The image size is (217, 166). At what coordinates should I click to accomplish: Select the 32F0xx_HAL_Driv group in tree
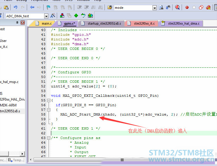click(12, 99)
